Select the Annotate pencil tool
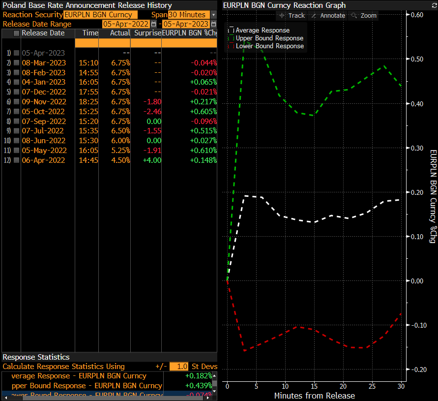This screenshot has width=438, height=401. pos(329,15)
